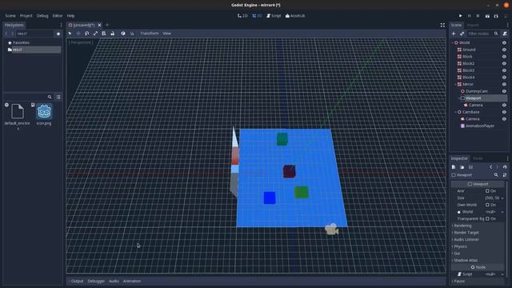512x288 pixels.
Task: Collapse the CamBase tree node
Action: pyautogui.click(x=456, y=112)
